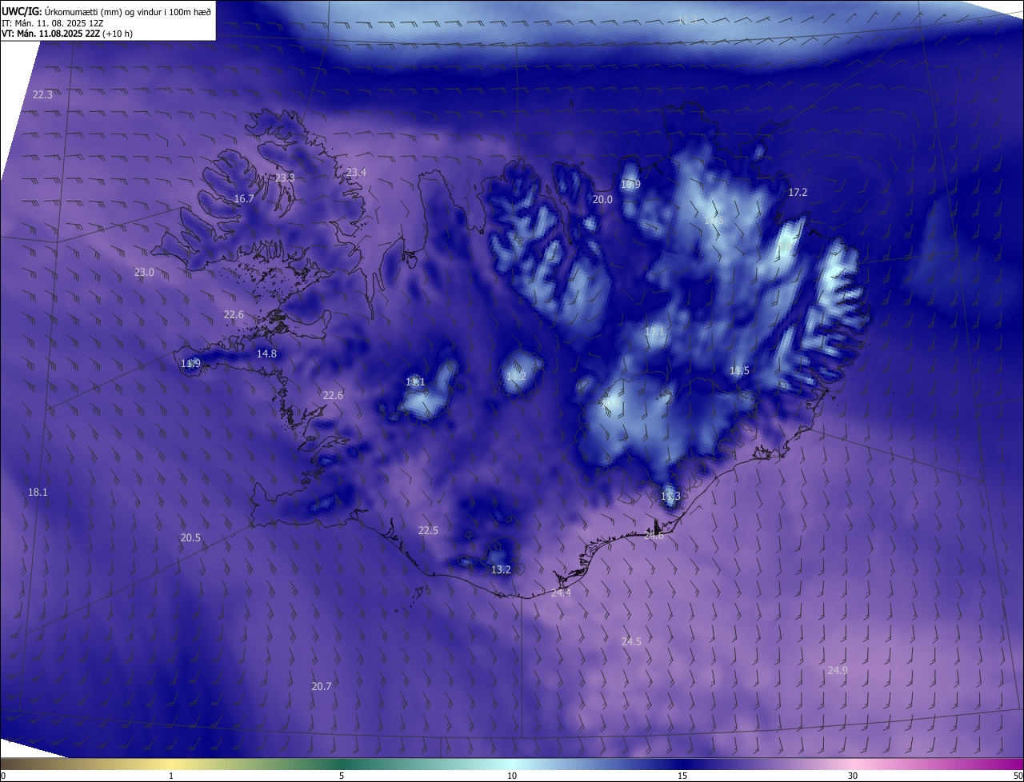Click the map value 11.2
This screenshot has height=782, width=1024.
tap(516, 376)
